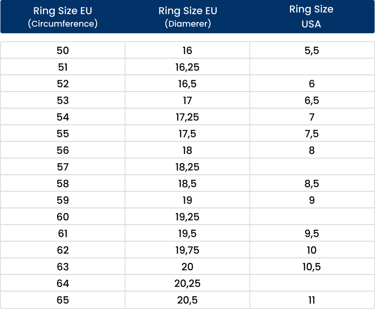Select the diameter cell showing 20,5
The height and width of the screenshot is (309, 375).
(187, 300)
